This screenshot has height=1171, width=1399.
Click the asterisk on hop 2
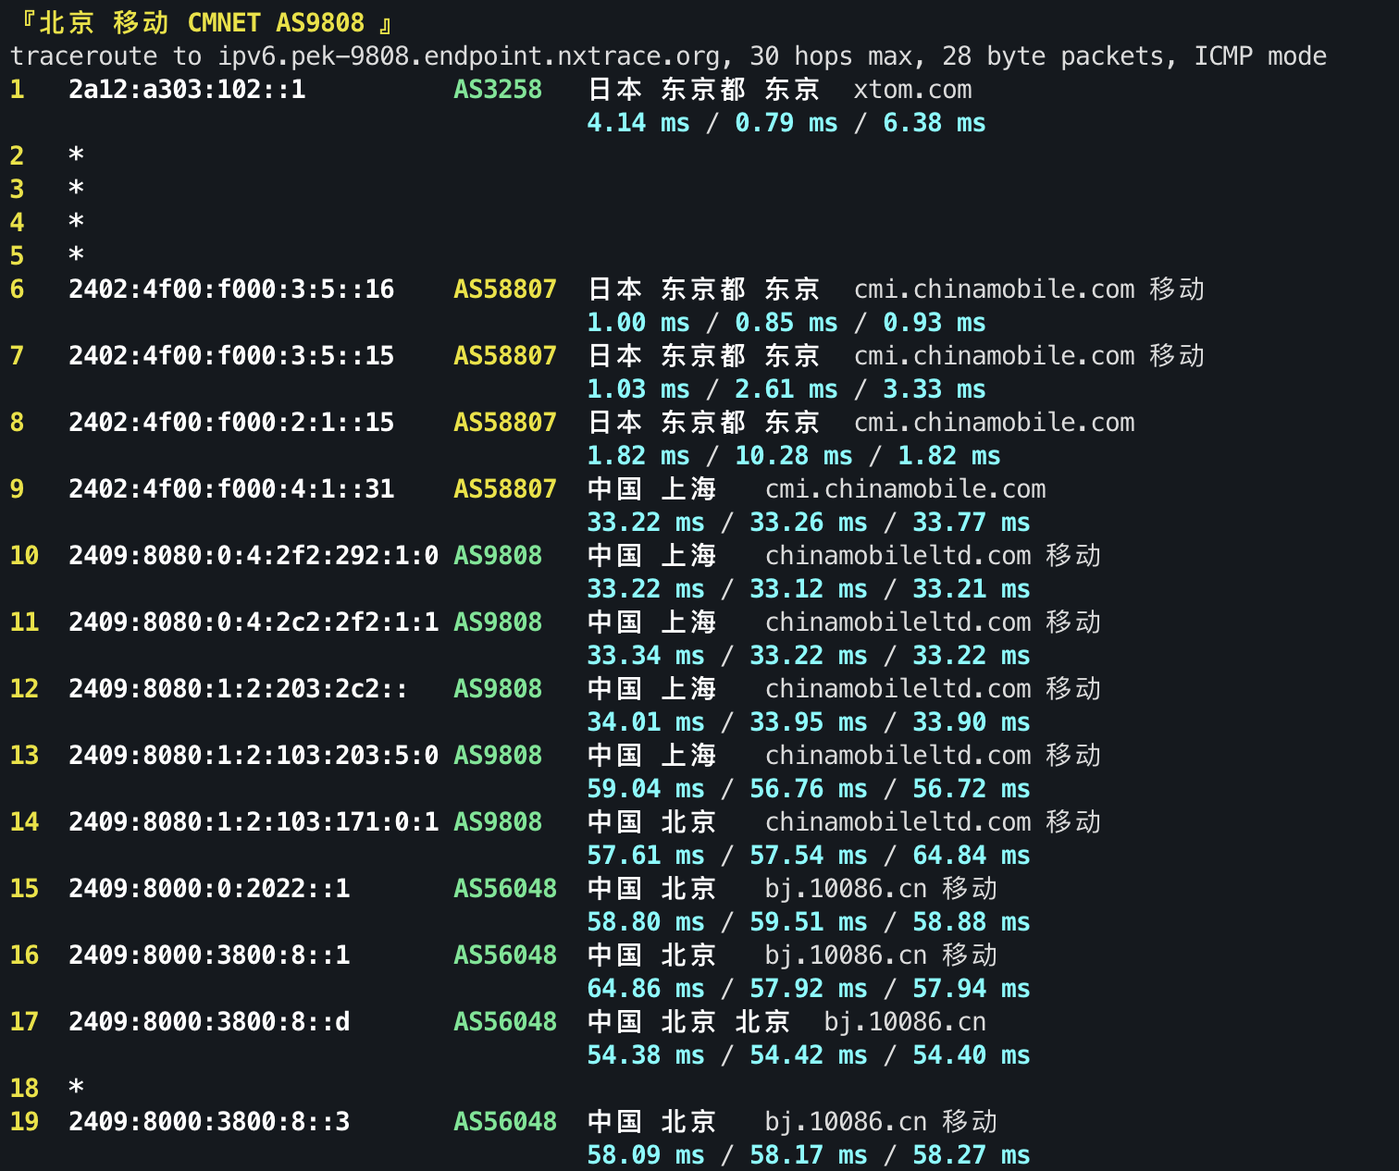[x=76, y=156]
